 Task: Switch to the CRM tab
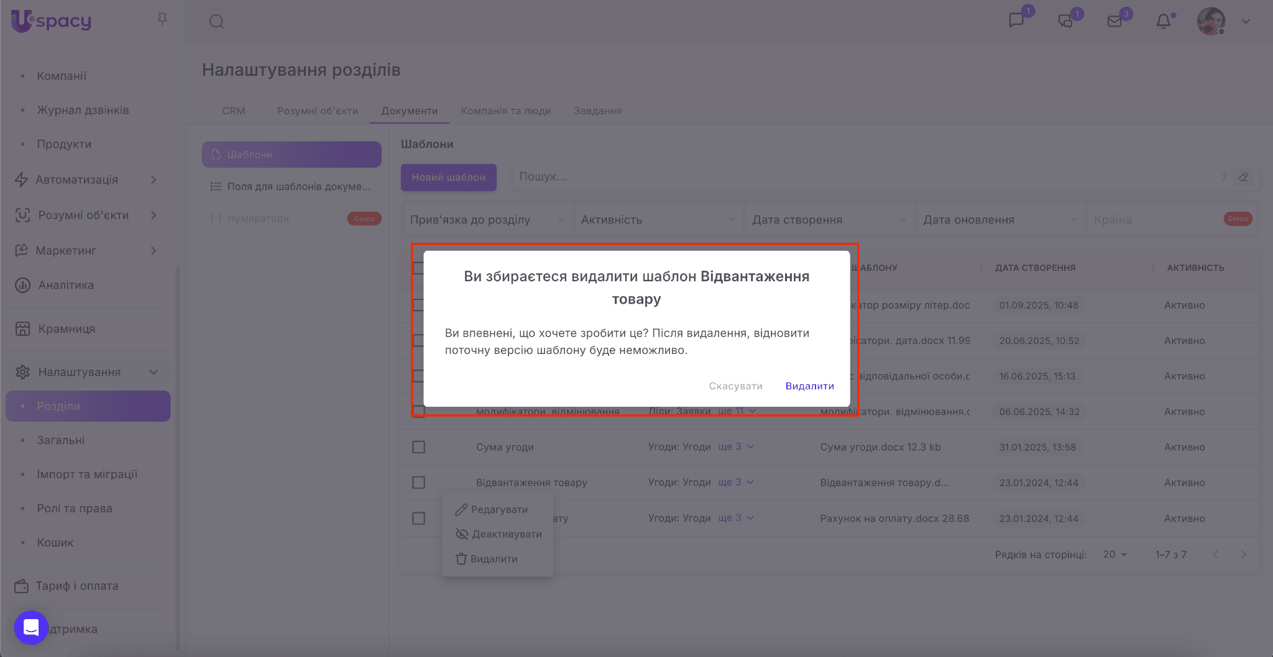[234, 111]
